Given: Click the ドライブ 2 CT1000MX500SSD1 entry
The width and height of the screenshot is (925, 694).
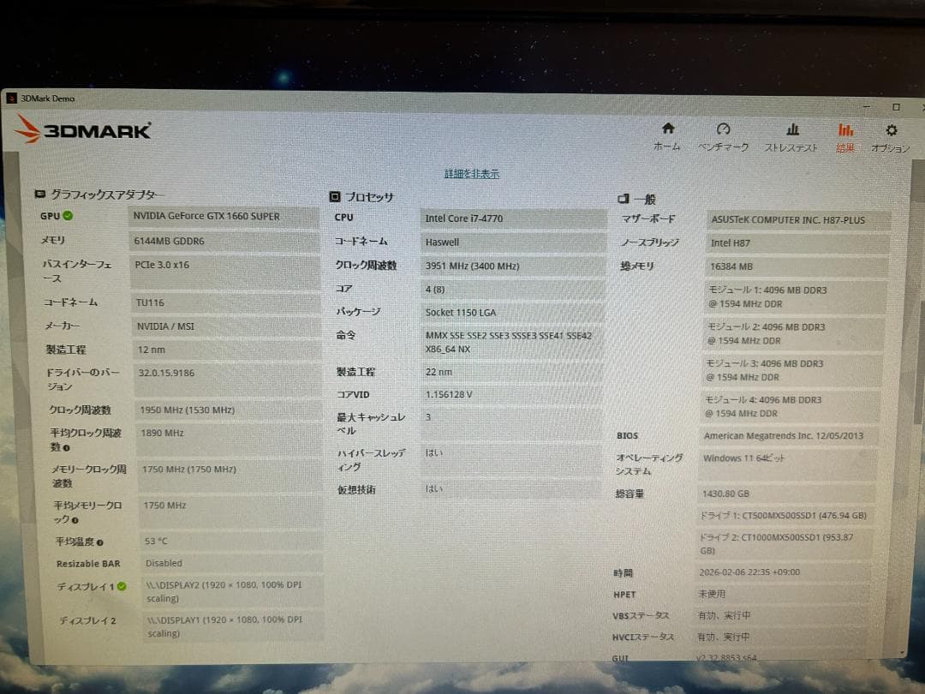Looking at the screenshot, I should [x=784, y=544].
